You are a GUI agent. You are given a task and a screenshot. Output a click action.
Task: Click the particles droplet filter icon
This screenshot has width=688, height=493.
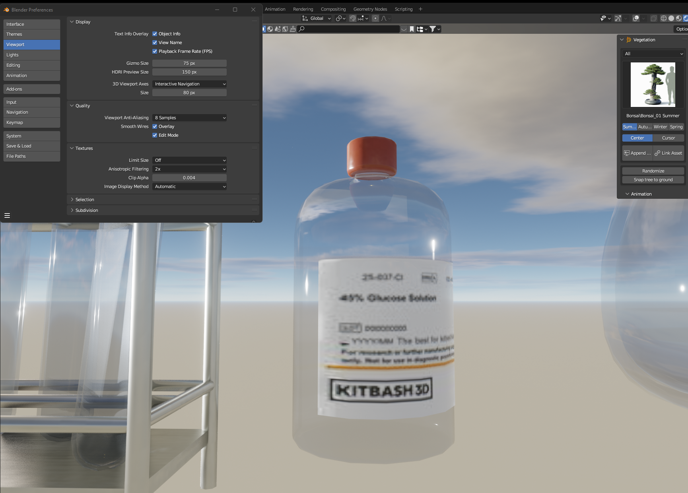pyautogui.click(x=278, y=29)
